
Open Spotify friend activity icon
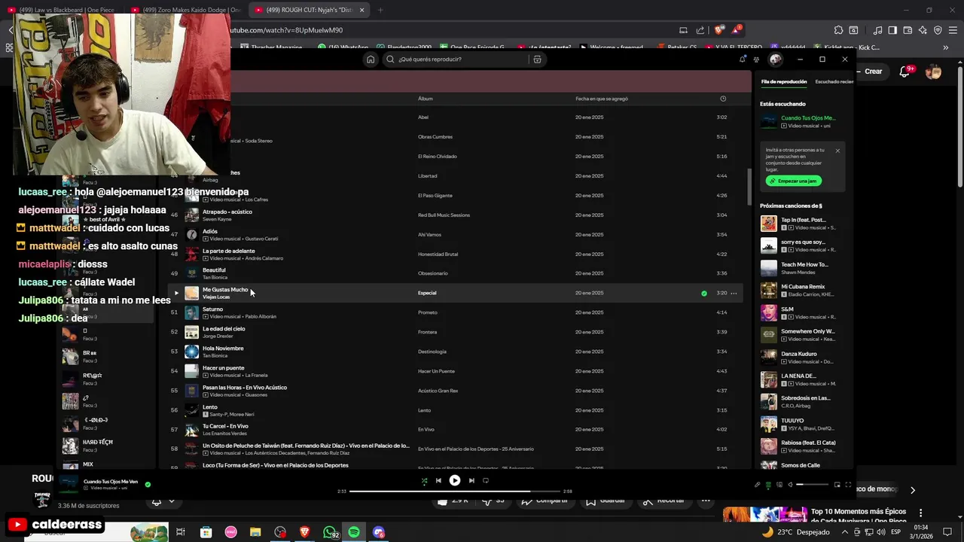click(756, 59)
